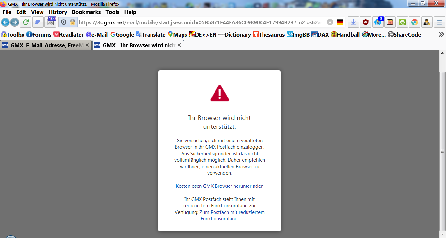
Task: Switch to the GMX: E-Mail-Adresse tab
Action: 46,45
